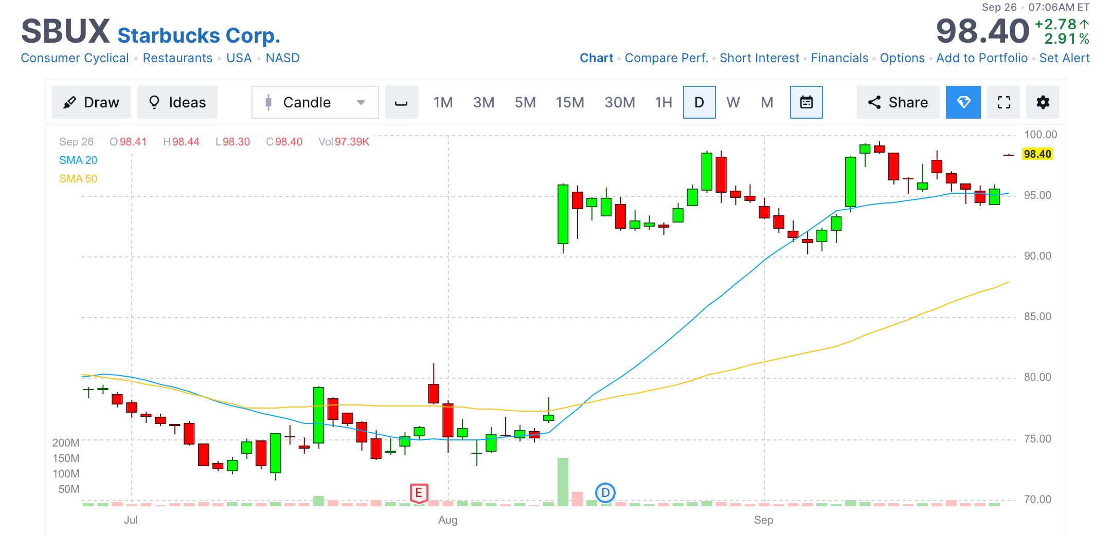The image size is (1111, 536).
Task: Share this chart
Action: coord(898,102)
